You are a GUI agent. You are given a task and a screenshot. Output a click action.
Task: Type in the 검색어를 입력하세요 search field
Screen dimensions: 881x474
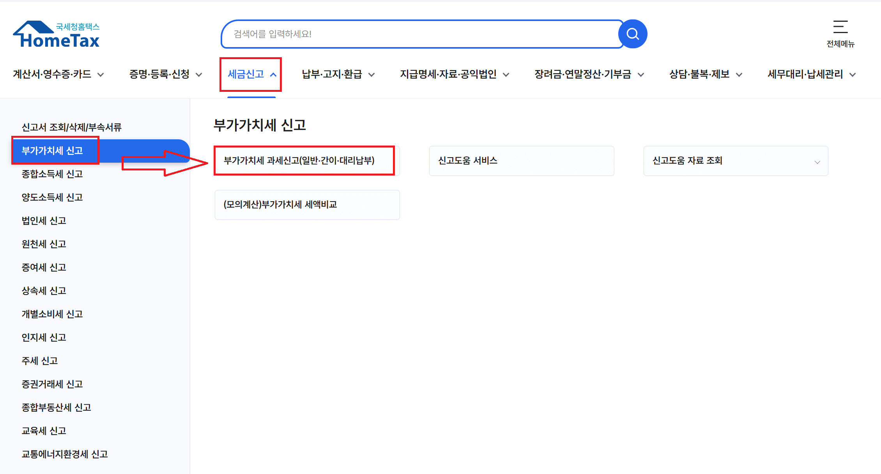pos(421,34)
